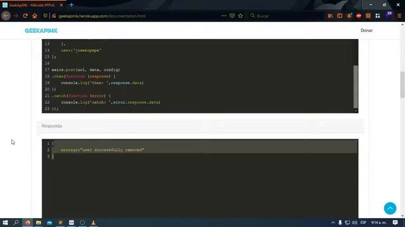Viewport: 405px width, 227px height.
Task: Click the page vertical scrollbar thumb
Action: [x=402, y=84]
